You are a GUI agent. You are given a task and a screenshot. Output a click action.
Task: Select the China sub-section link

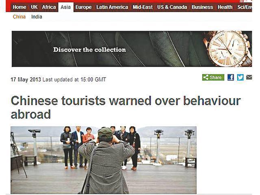point(19,17)
